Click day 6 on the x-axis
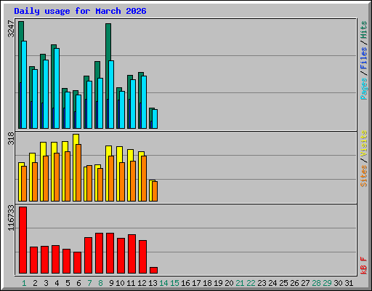This screenshot has width=372, height=291. coord(78,283)
